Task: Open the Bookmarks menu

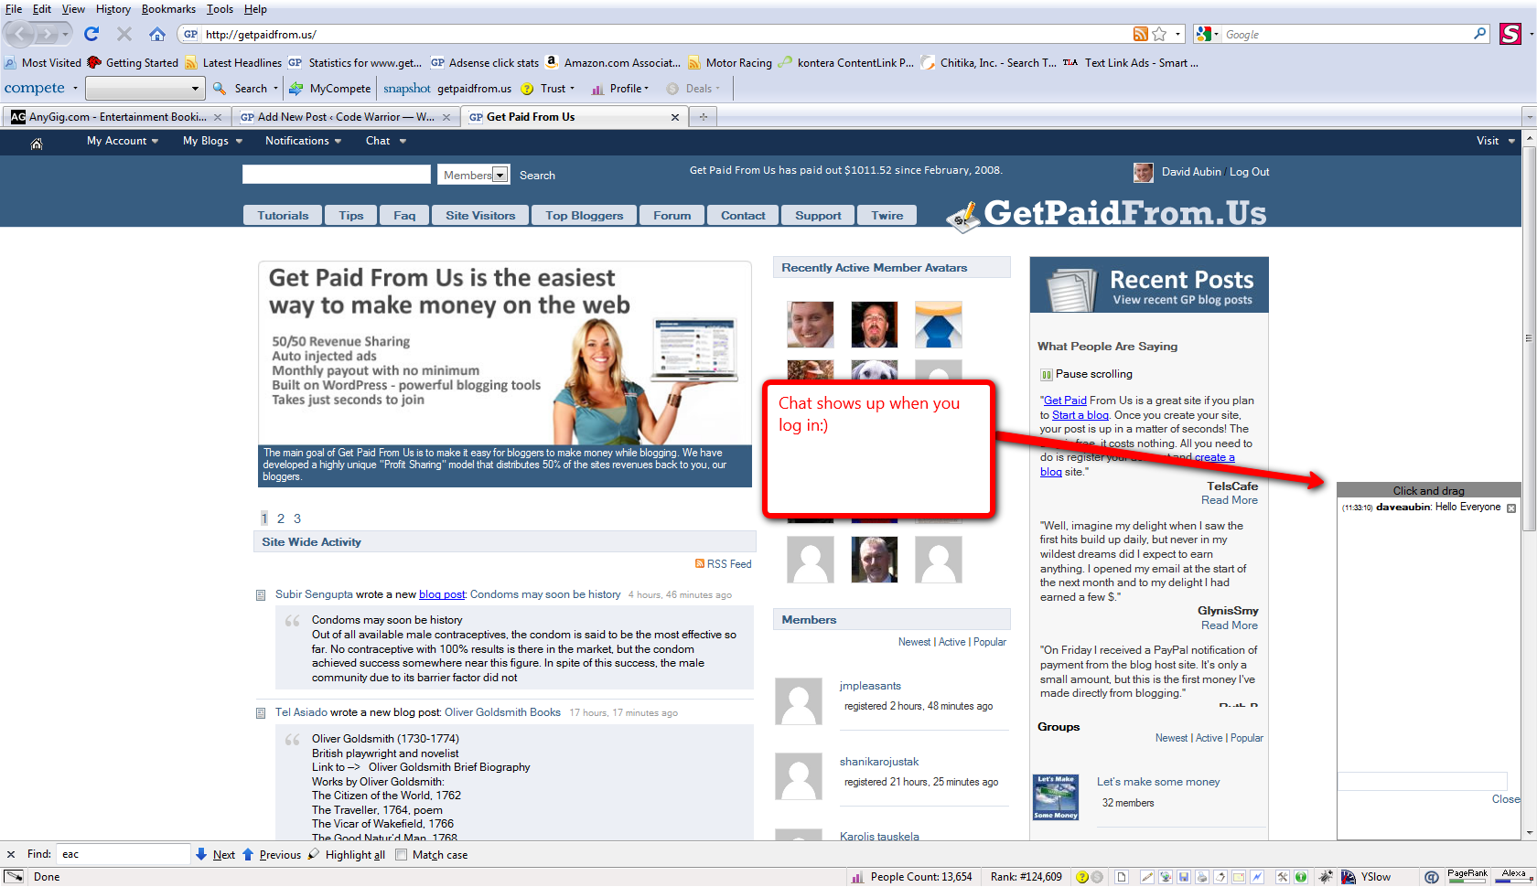Action: 168,9
